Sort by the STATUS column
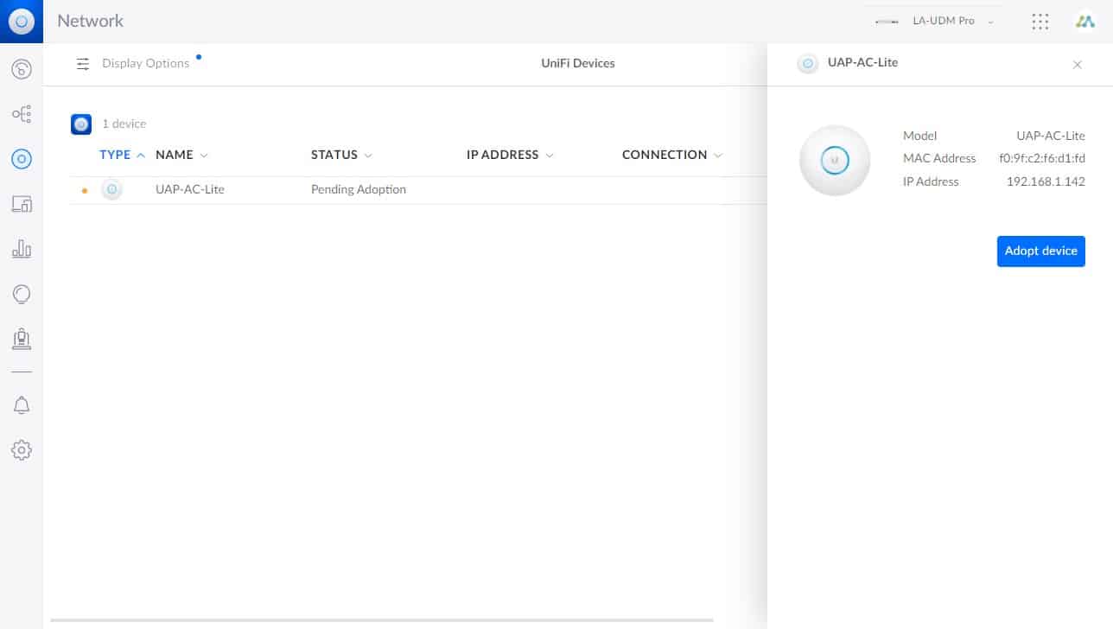The image size is (1113, 629). [341, 156]
